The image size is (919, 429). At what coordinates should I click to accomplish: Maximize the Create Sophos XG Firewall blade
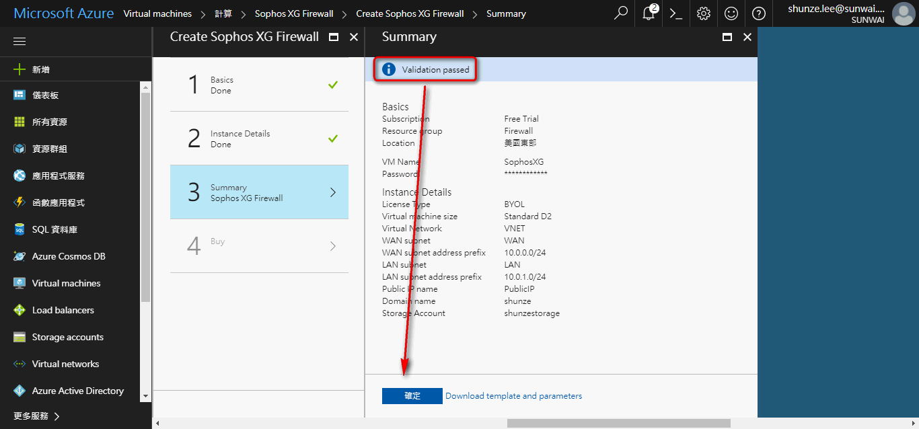[x=334, y=38]
